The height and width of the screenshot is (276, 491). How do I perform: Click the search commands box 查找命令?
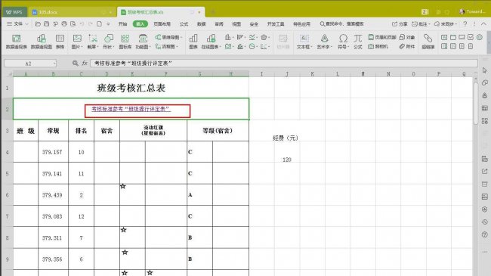pyautogui.click(x=341, y=24)
